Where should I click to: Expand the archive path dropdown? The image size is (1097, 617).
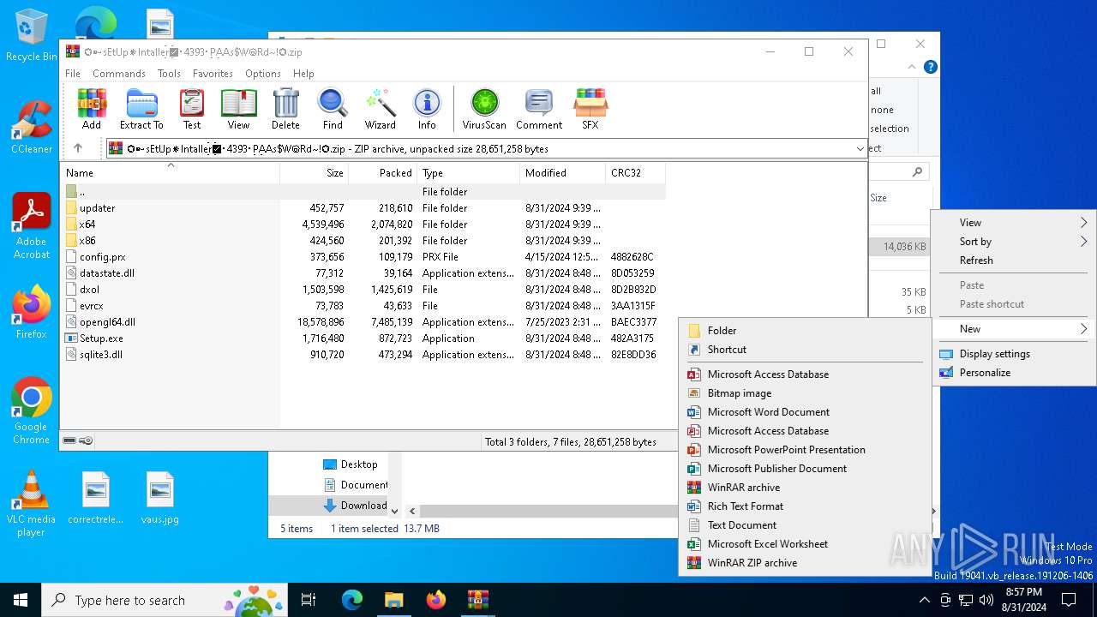[860, 149]
